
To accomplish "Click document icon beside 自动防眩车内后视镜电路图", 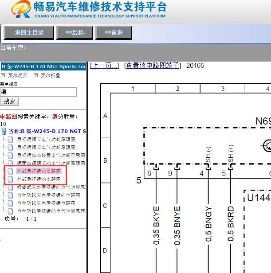I will [x=11, y=203].
